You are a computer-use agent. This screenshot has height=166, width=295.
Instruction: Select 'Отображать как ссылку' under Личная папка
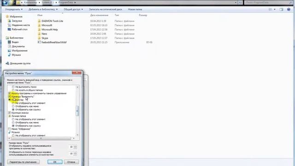click(x=13, y=126)
